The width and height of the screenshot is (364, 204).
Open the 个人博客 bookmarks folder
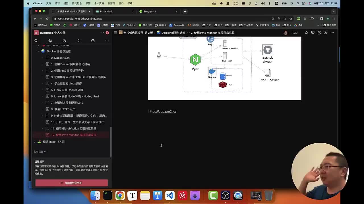coord(246,25)
